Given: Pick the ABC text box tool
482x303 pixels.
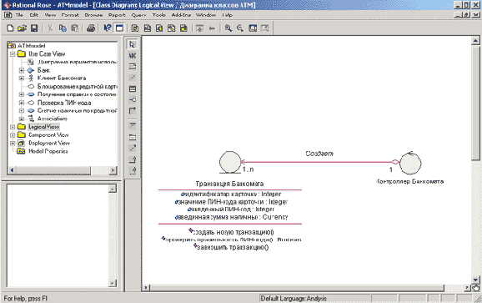Looking at the screenshot, I should tap(133, 56).
